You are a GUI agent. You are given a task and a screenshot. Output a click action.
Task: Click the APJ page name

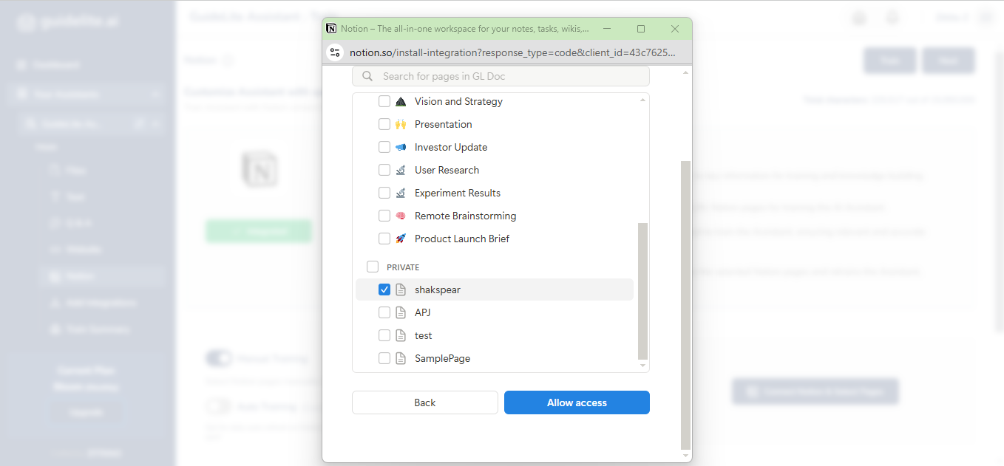pos(422,312)
